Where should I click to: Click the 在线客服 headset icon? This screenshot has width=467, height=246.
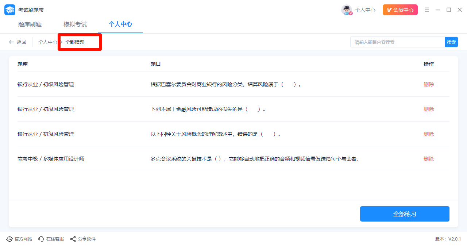tap(41, 239)
